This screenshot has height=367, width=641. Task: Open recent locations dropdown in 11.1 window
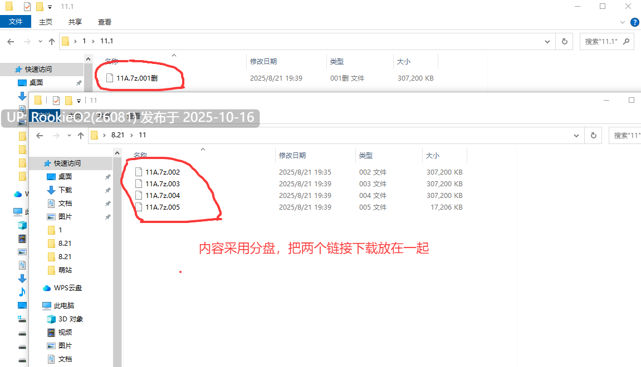(40, 41)
